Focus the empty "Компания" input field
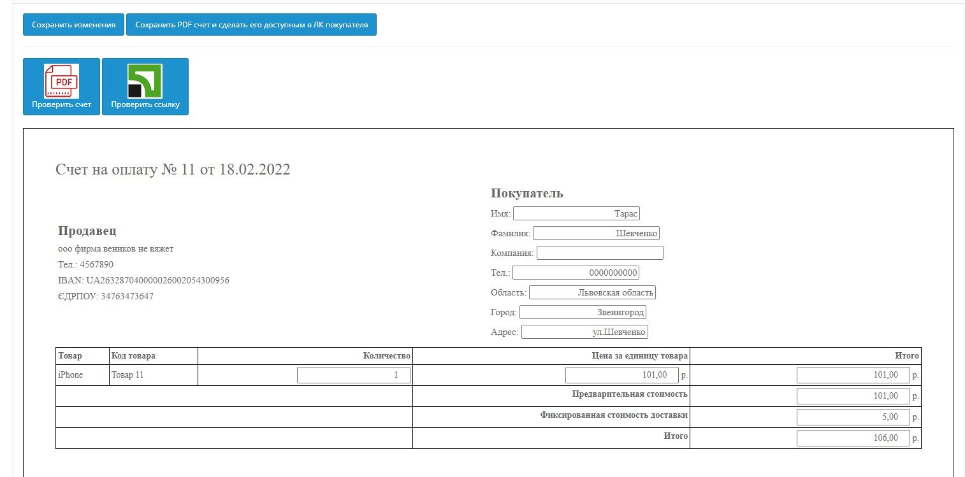This screenshot has height=477, width=965. click(x=599, y=253)
